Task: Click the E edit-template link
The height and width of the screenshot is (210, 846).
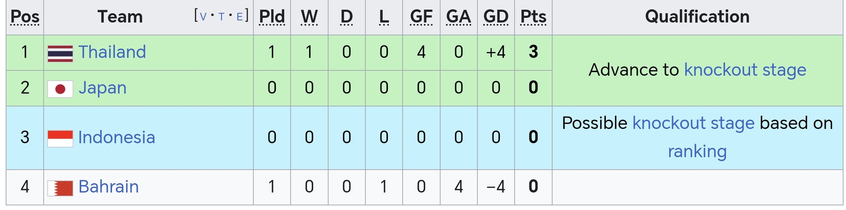Action: [x=239, y=16]
